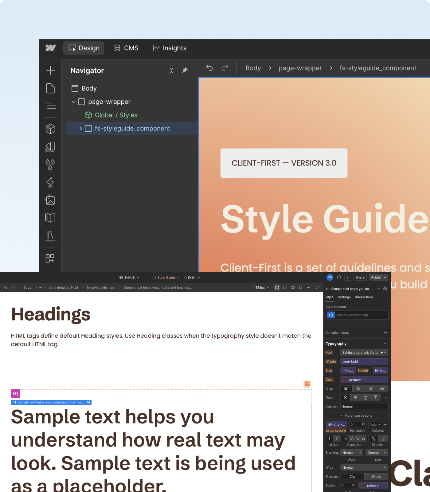Open the Style Guide page dropdown
The image size is (430, 492).
pyautogui.click(x=166, y=277)
